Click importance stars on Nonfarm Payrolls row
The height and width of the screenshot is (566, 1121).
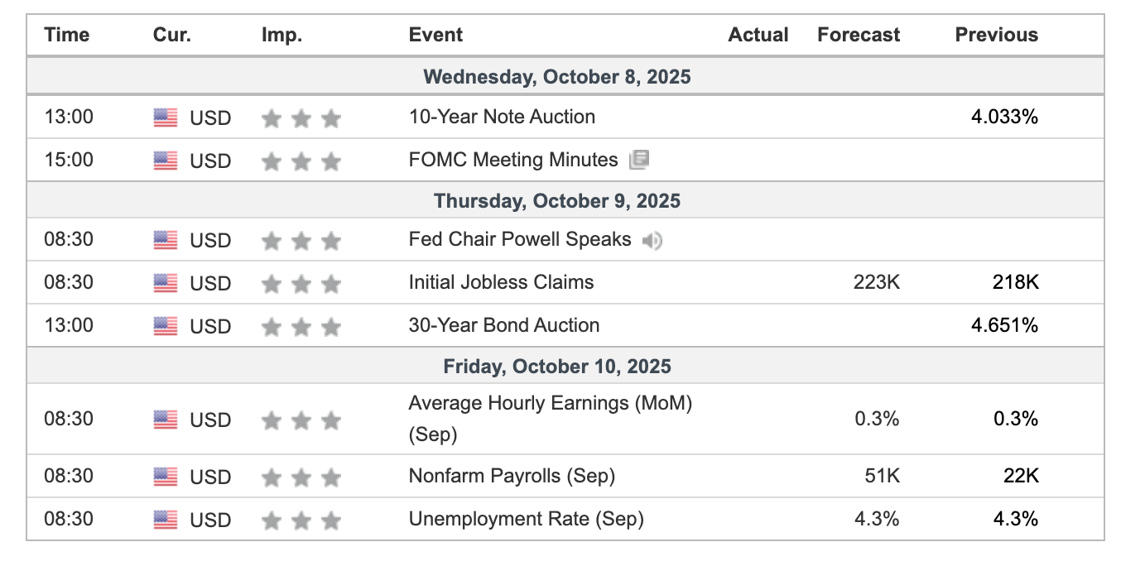[x=301, y=477]
